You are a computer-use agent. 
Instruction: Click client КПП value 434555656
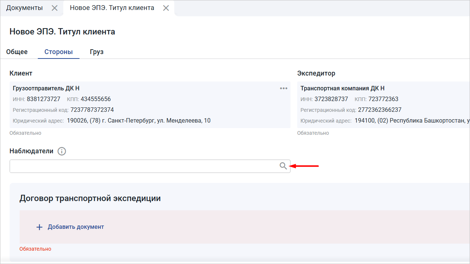[x=95, y=99]
